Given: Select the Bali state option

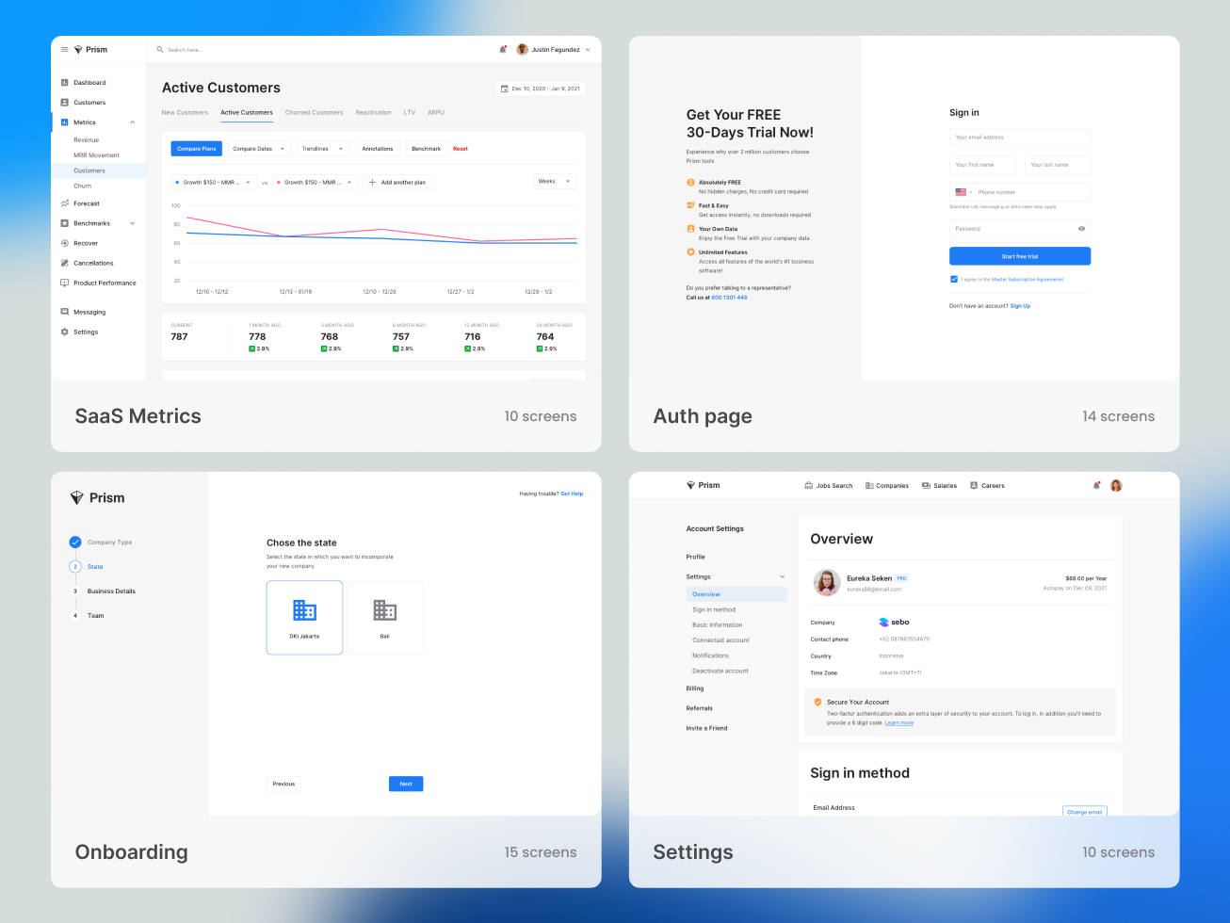Looking at the screenshot, I should [x=384, y=617].
